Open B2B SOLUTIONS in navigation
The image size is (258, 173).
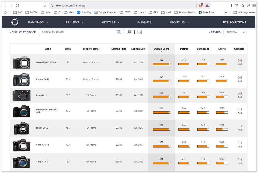[x=234, y=22]
